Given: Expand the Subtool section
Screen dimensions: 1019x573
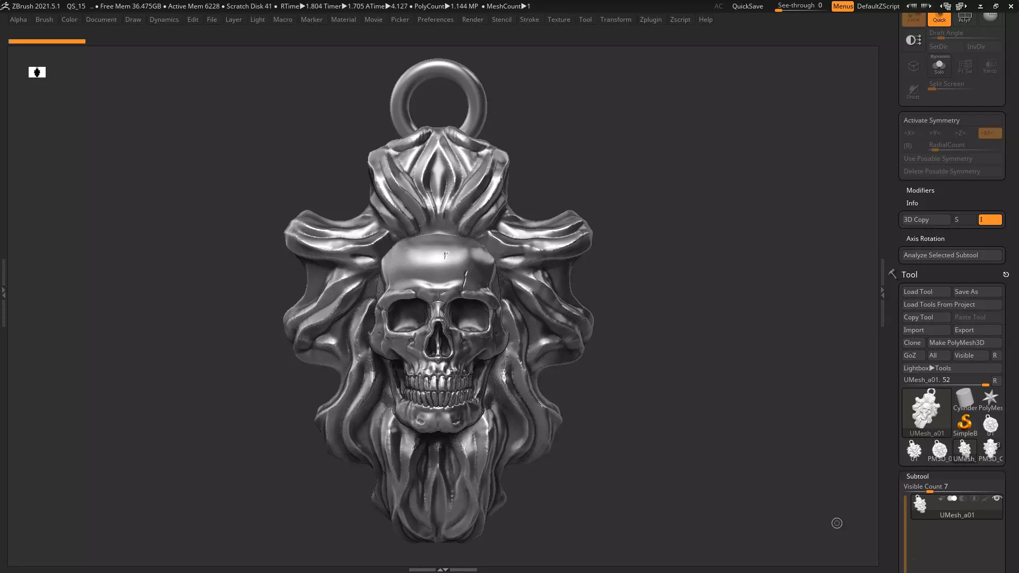Looking at the screenshot, I should pyautogui.click(x=917, y=476).
